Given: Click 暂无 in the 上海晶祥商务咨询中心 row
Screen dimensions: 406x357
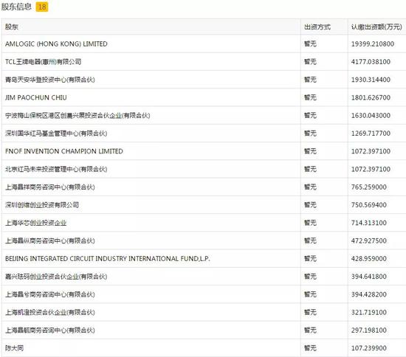Looking at the screenshot, I should tap(310, 187).
